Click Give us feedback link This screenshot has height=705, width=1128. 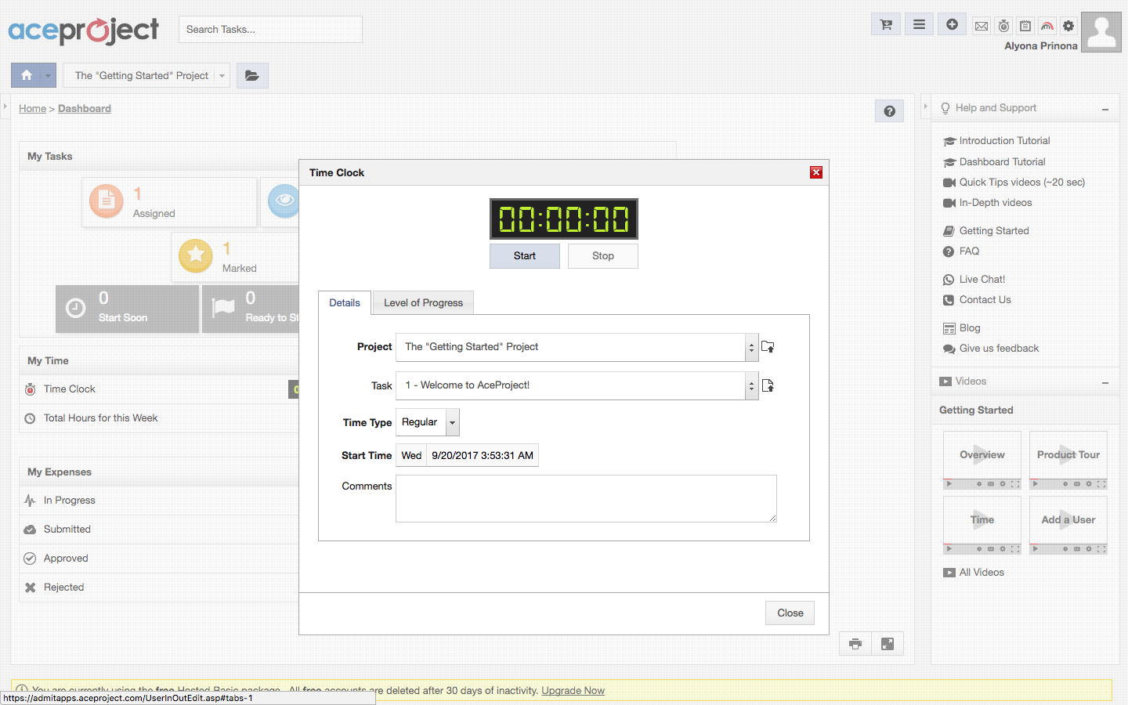coord(999,349)
